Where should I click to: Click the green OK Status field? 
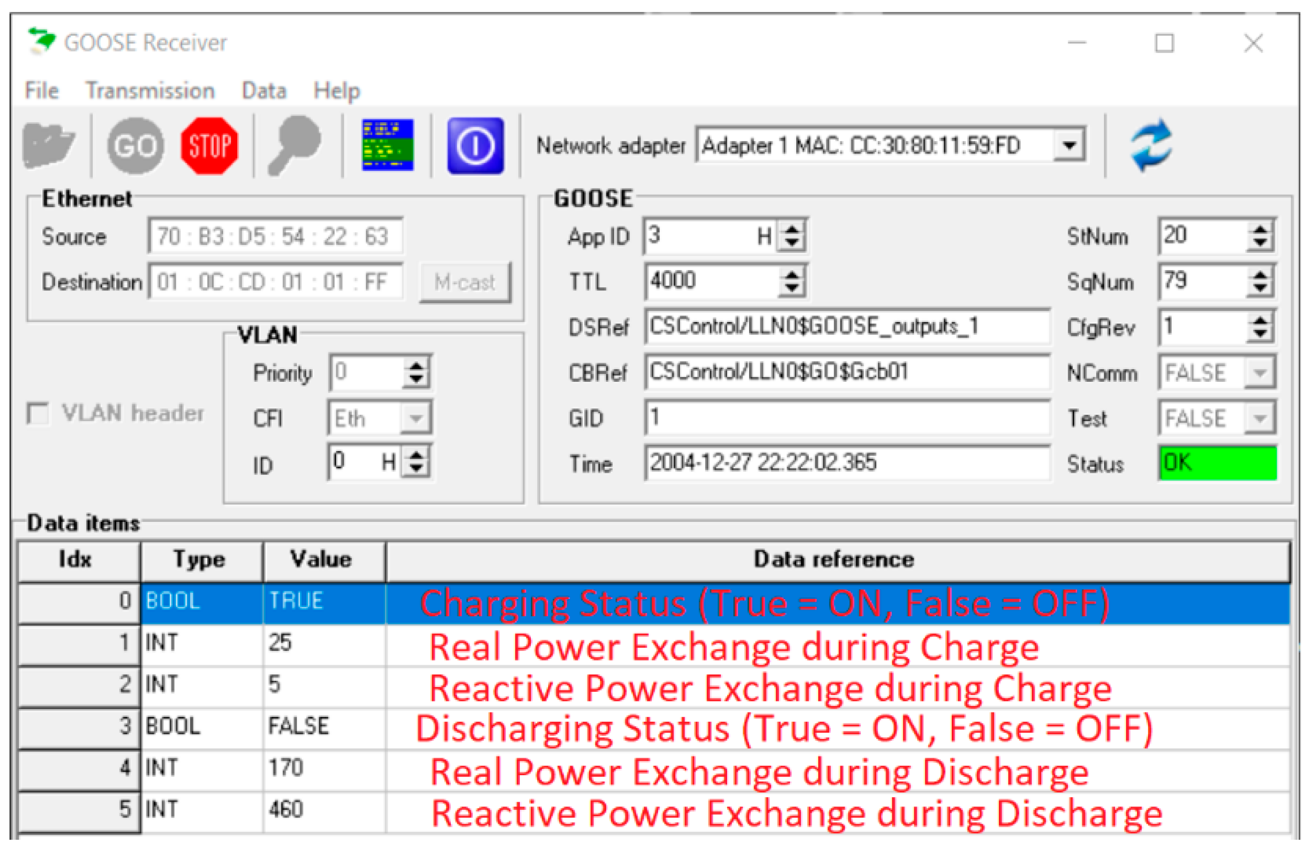tap(1218, 463)
